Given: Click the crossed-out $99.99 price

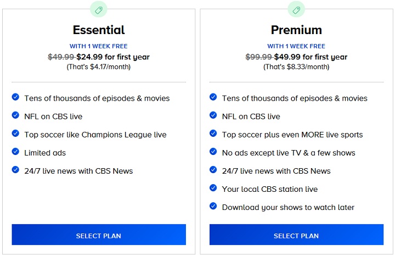Looking at the screenshot, I should [x=258, y=57].
